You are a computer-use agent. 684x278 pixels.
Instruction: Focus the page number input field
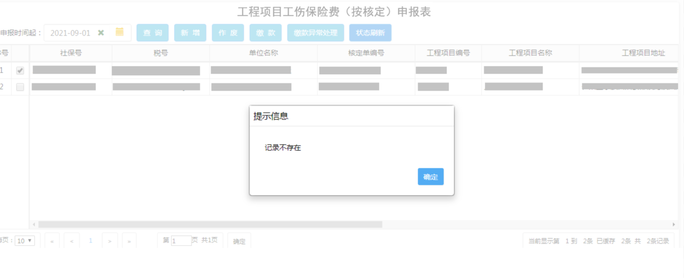[x=181, y=241]
